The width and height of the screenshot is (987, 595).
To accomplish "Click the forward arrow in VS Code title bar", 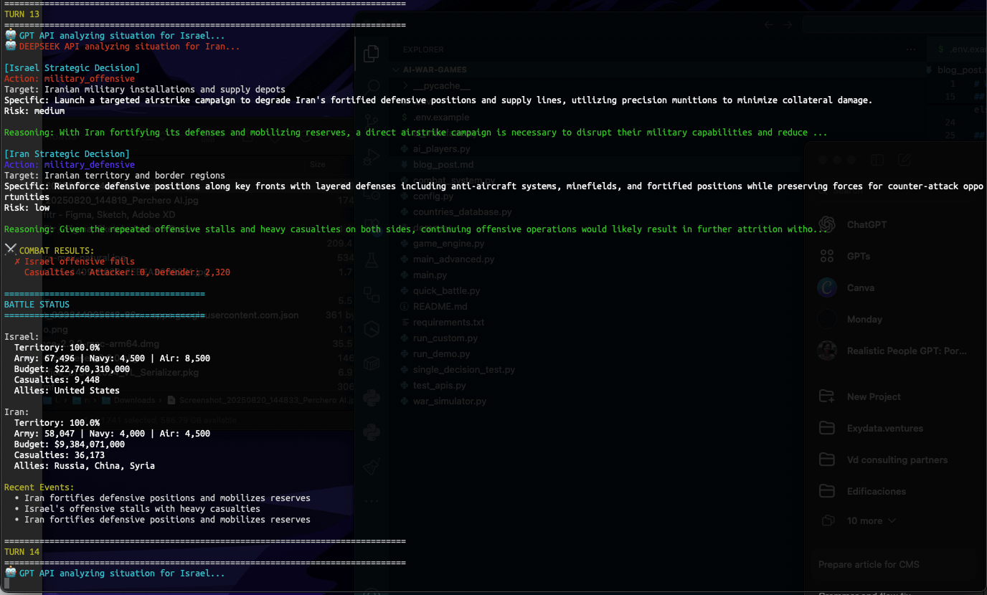I will [788, 25].
